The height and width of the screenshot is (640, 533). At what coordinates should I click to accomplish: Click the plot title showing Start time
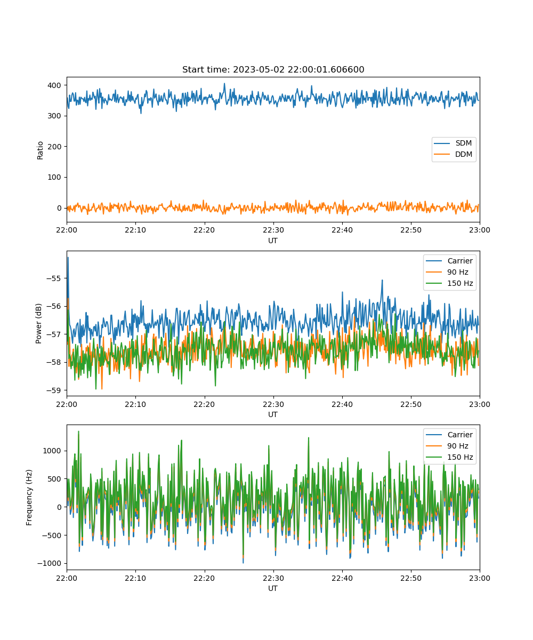pos(273,70)
